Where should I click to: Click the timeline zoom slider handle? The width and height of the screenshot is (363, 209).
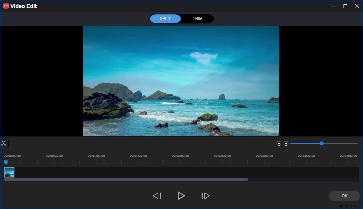point(321,143)
